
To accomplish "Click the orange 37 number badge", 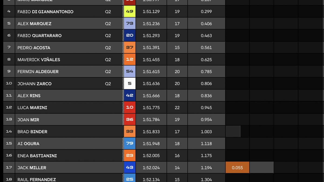I will click(130, 47).
